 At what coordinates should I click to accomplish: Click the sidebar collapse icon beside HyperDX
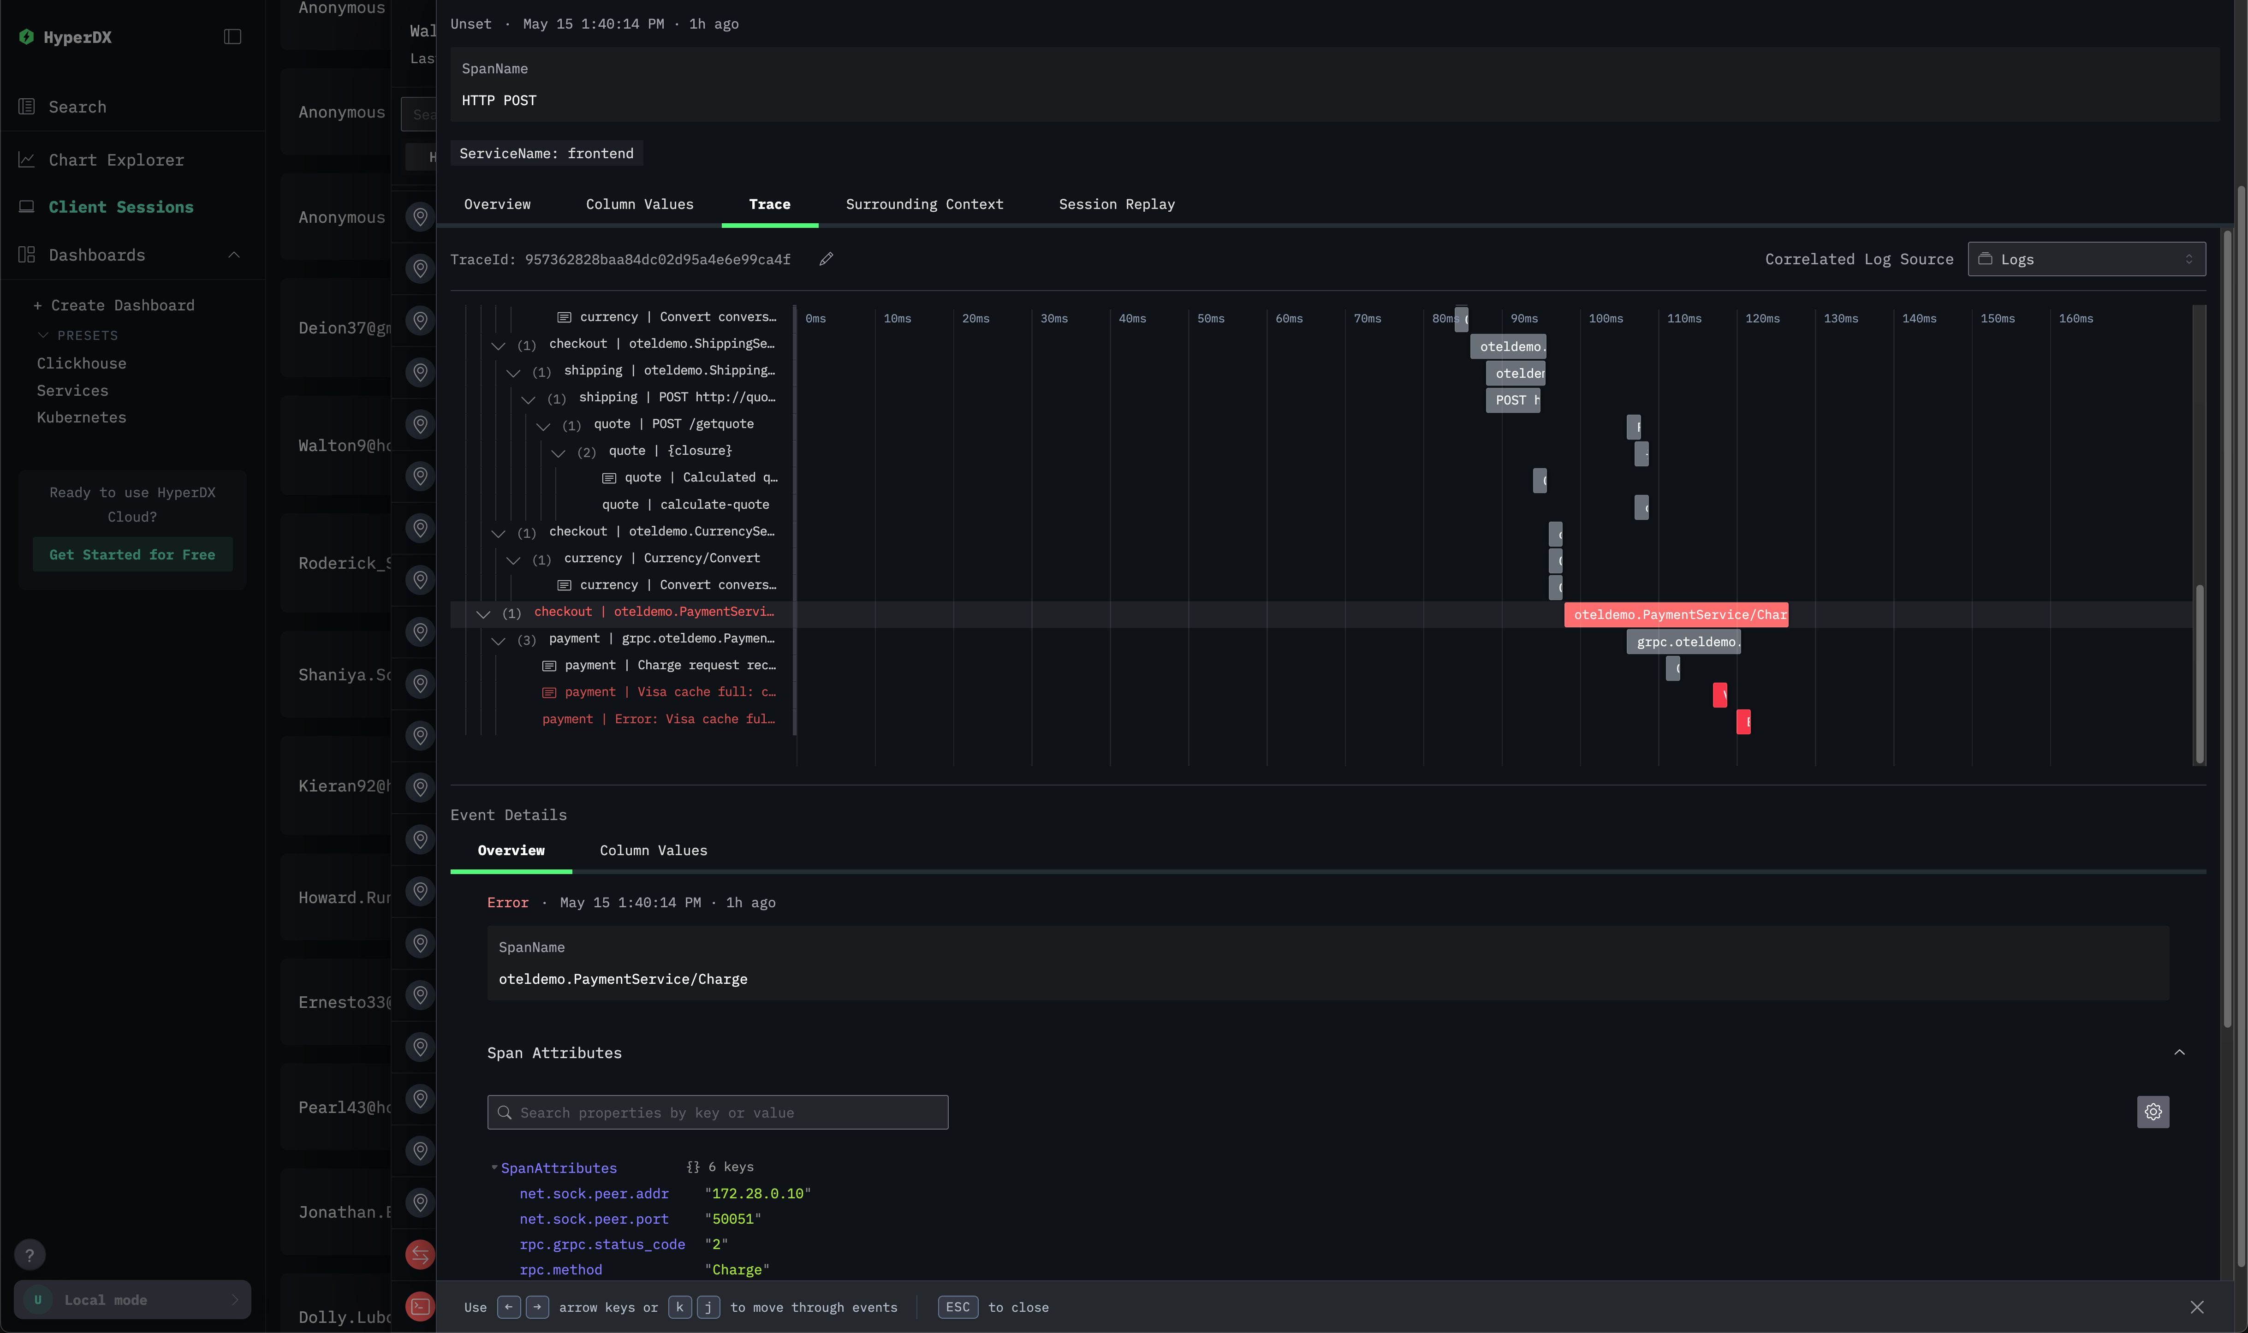pos(232,37)
